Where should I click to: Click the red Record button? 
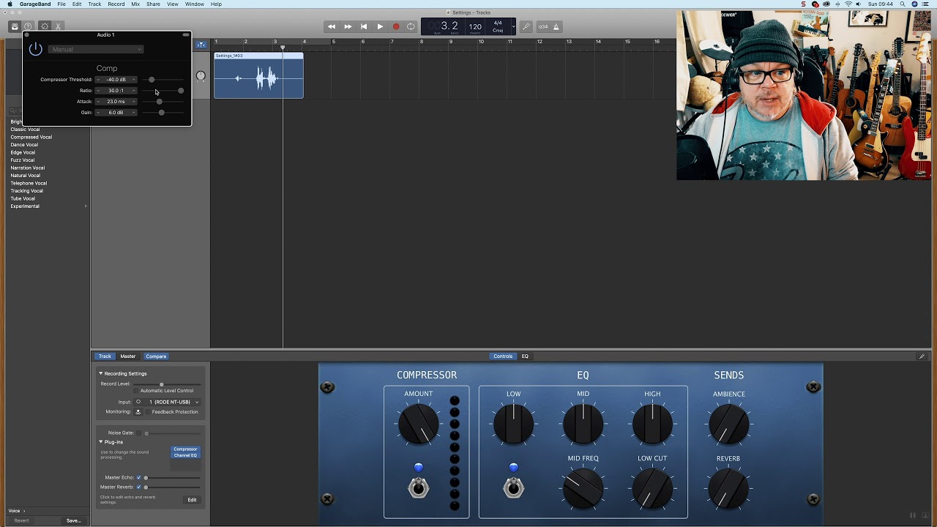point(396,26)
